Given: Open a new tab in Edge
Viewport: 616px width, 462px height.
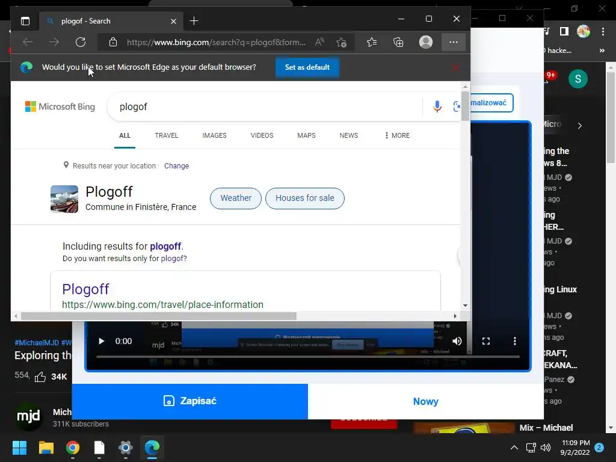Looking at the screenshot, I should point(194,21).
